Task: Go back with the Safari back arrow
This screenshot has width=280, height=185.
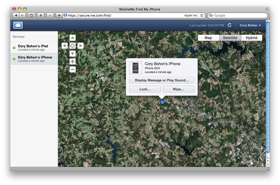Action: click(x=16, y=16)
